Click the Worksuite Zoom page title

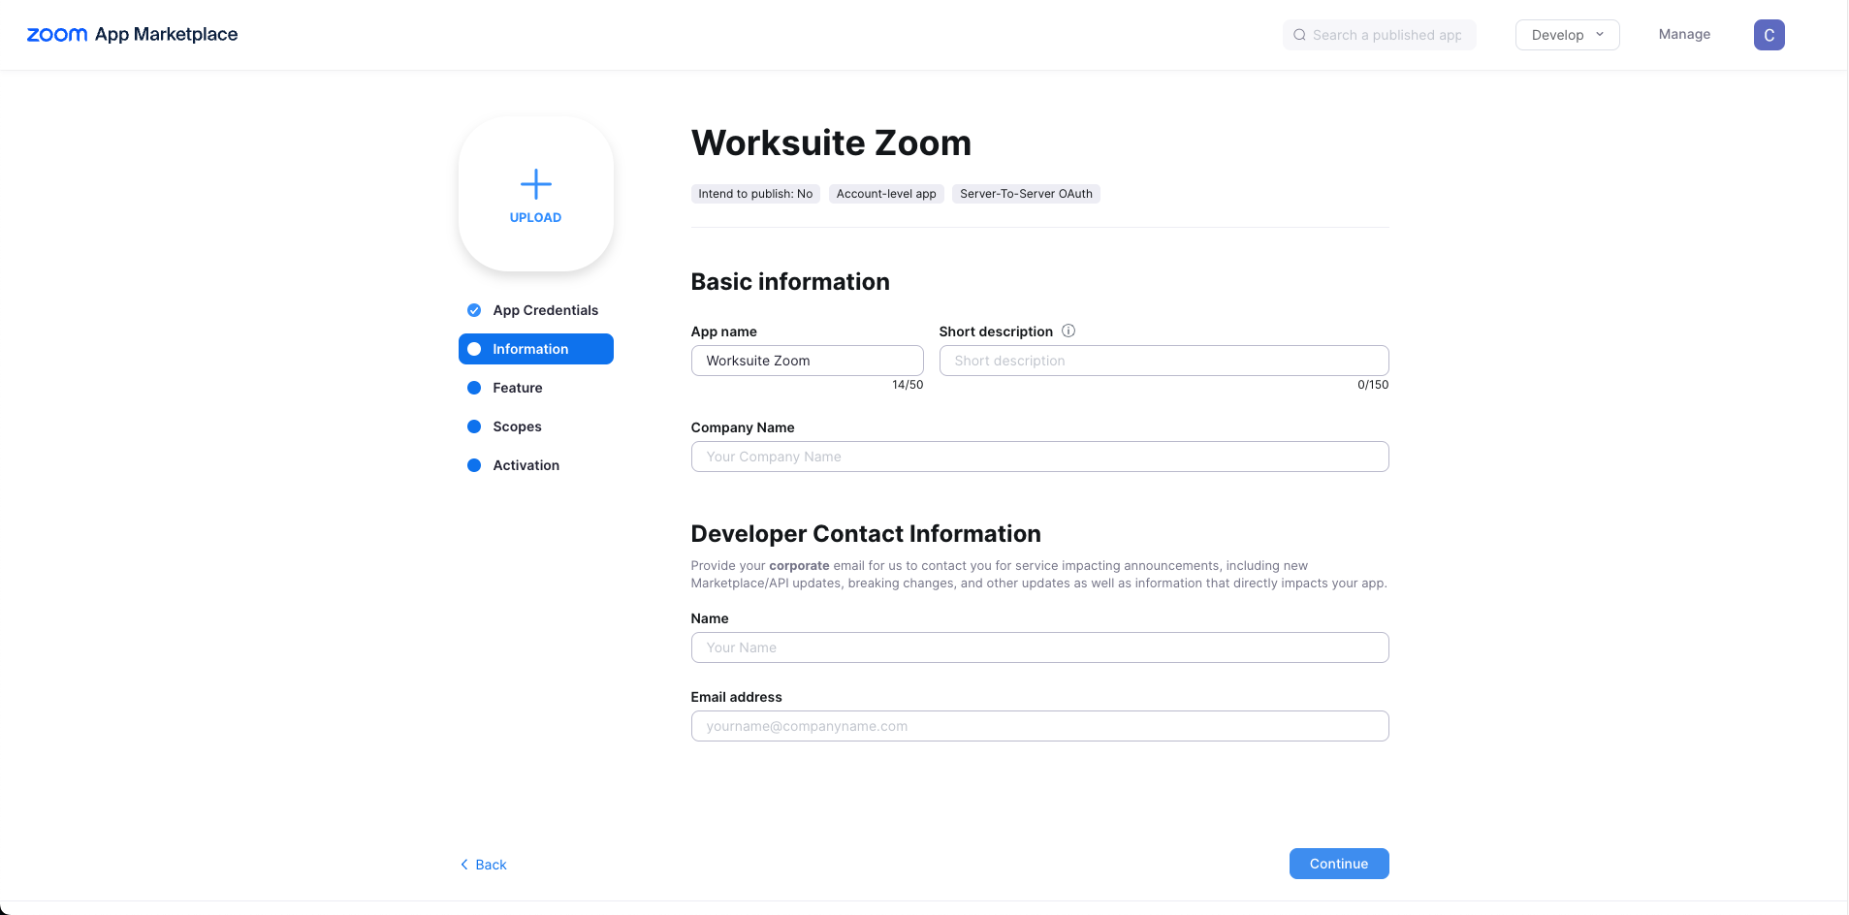pyautogui.click(x=831, y=142)
